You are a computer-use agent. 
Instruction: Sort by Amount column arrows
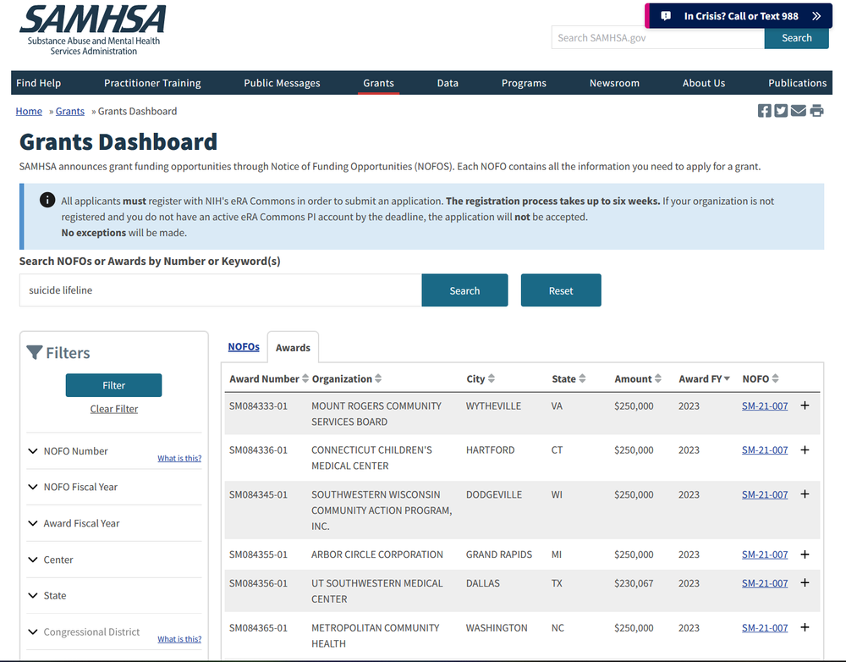[657, 378]
